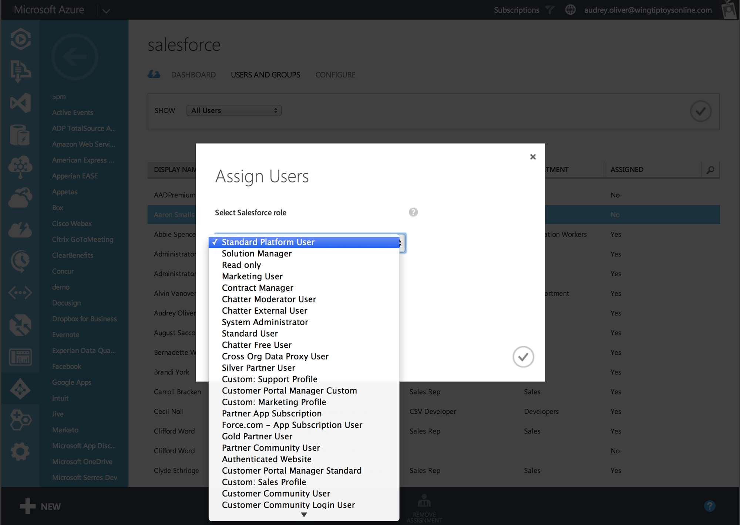Screen dimensions: 740x525
Task: Open the Users and Groups tab
Action: 266,75
